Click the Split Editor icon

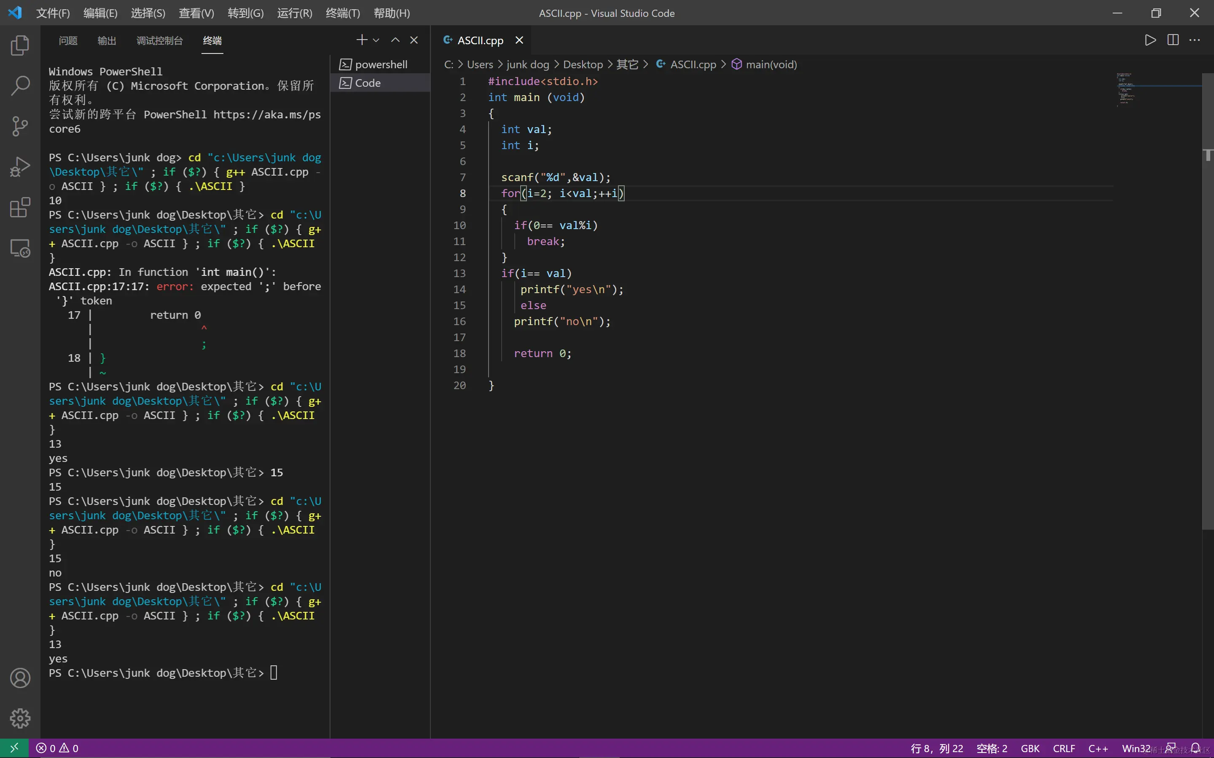1173,40
